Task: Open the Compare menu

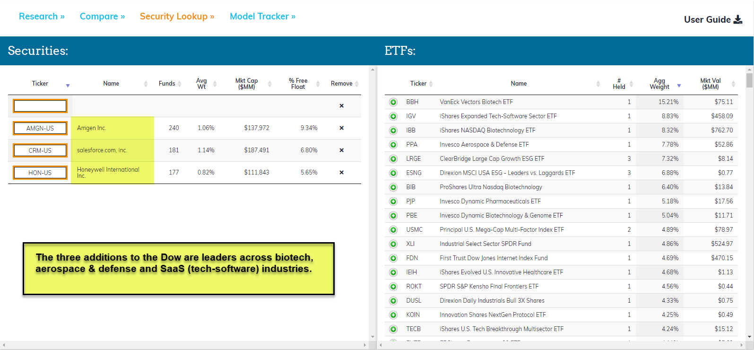Action: click(x=103, y=16)
